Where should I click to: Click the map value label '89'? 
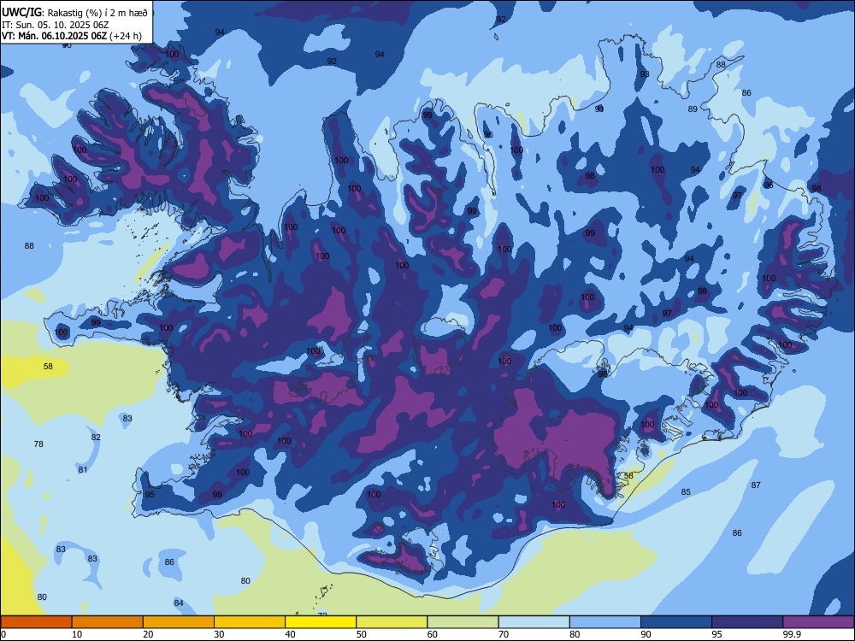pyautogui.click(x=693, y=109)
